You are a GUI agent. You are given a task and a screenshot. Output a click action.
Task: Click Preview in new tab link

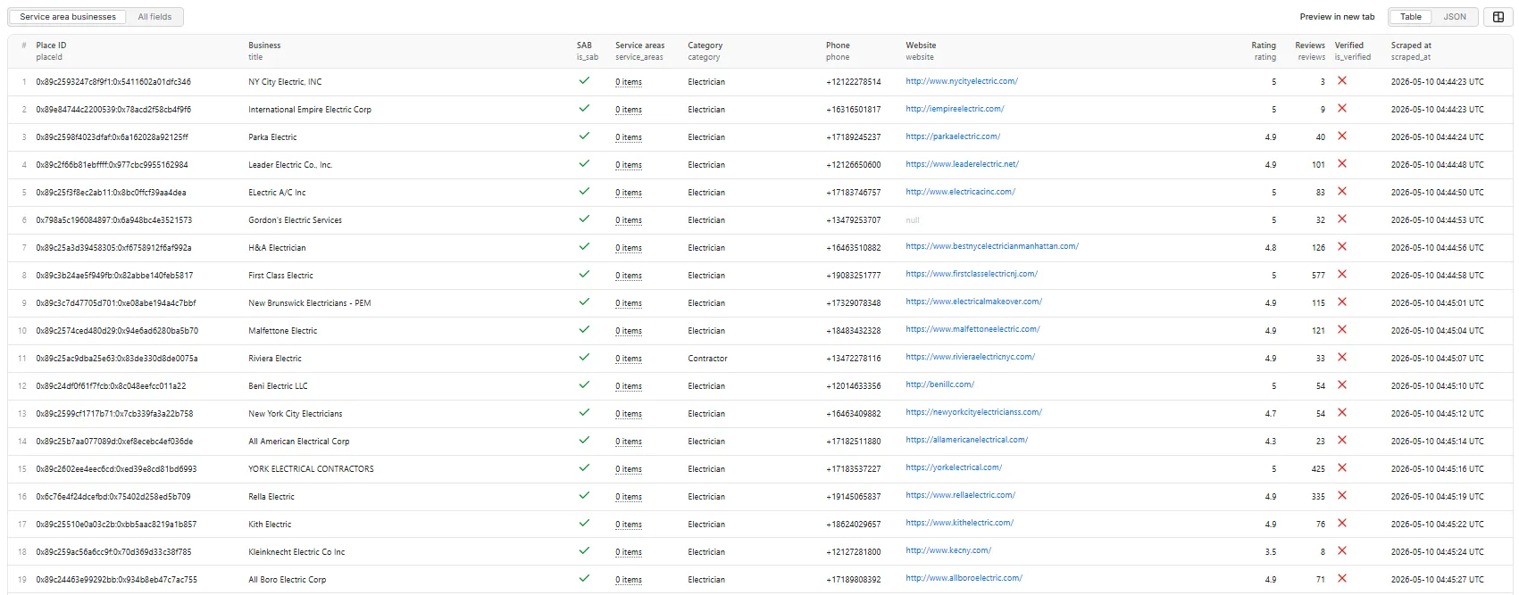[x=1337, y=17]
